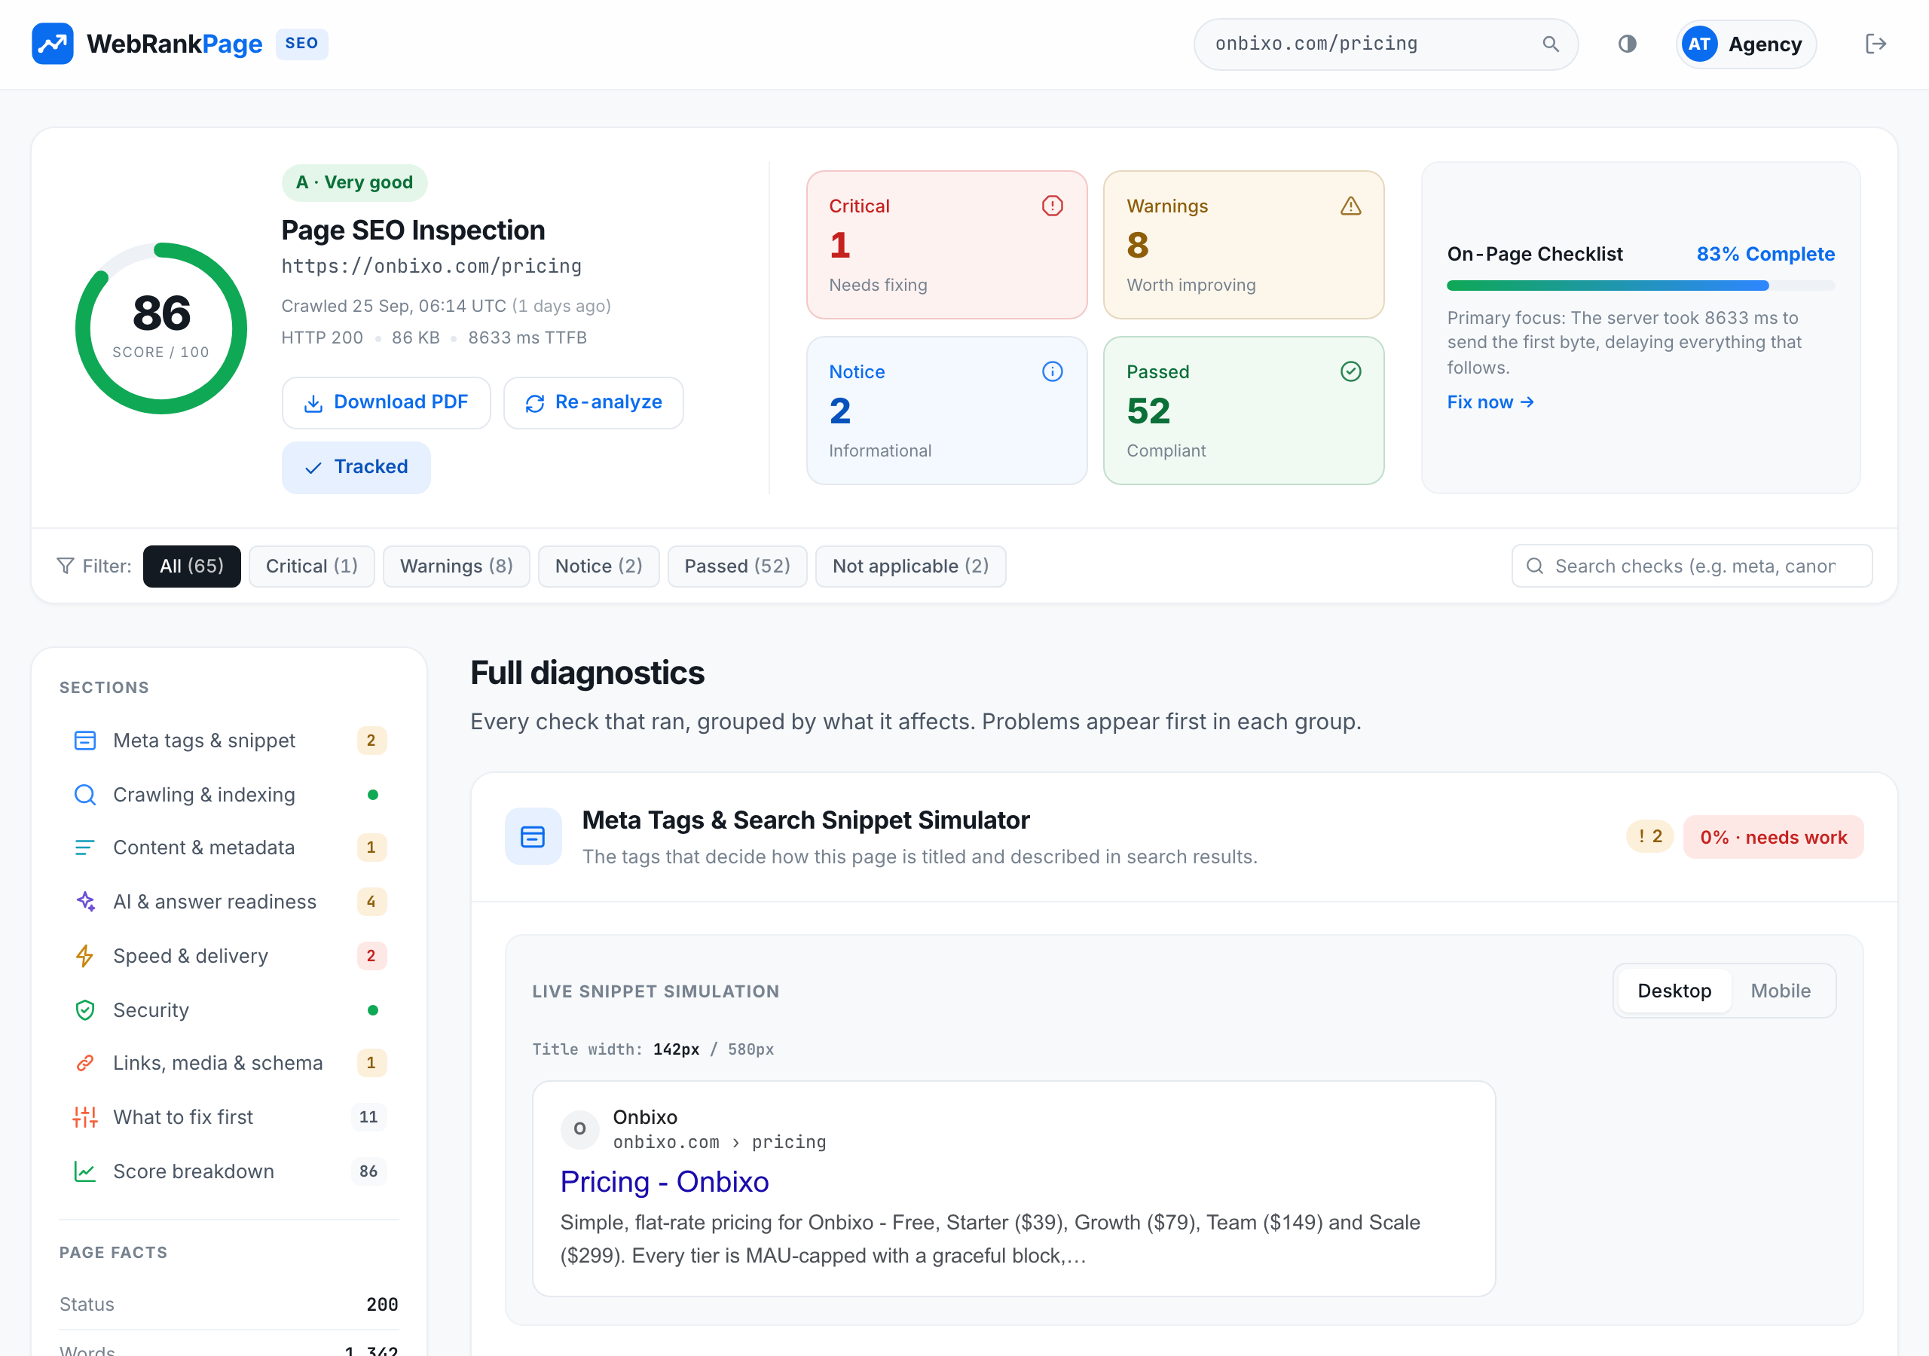This screenshot has height=1356, width=1929.
Task: Switch snippet preview to Mobile
Action: pos(1781,991)
